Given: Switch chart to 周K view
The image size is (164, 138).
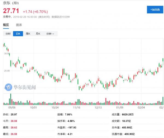Looking at the screenshot, I should [28, 34].
